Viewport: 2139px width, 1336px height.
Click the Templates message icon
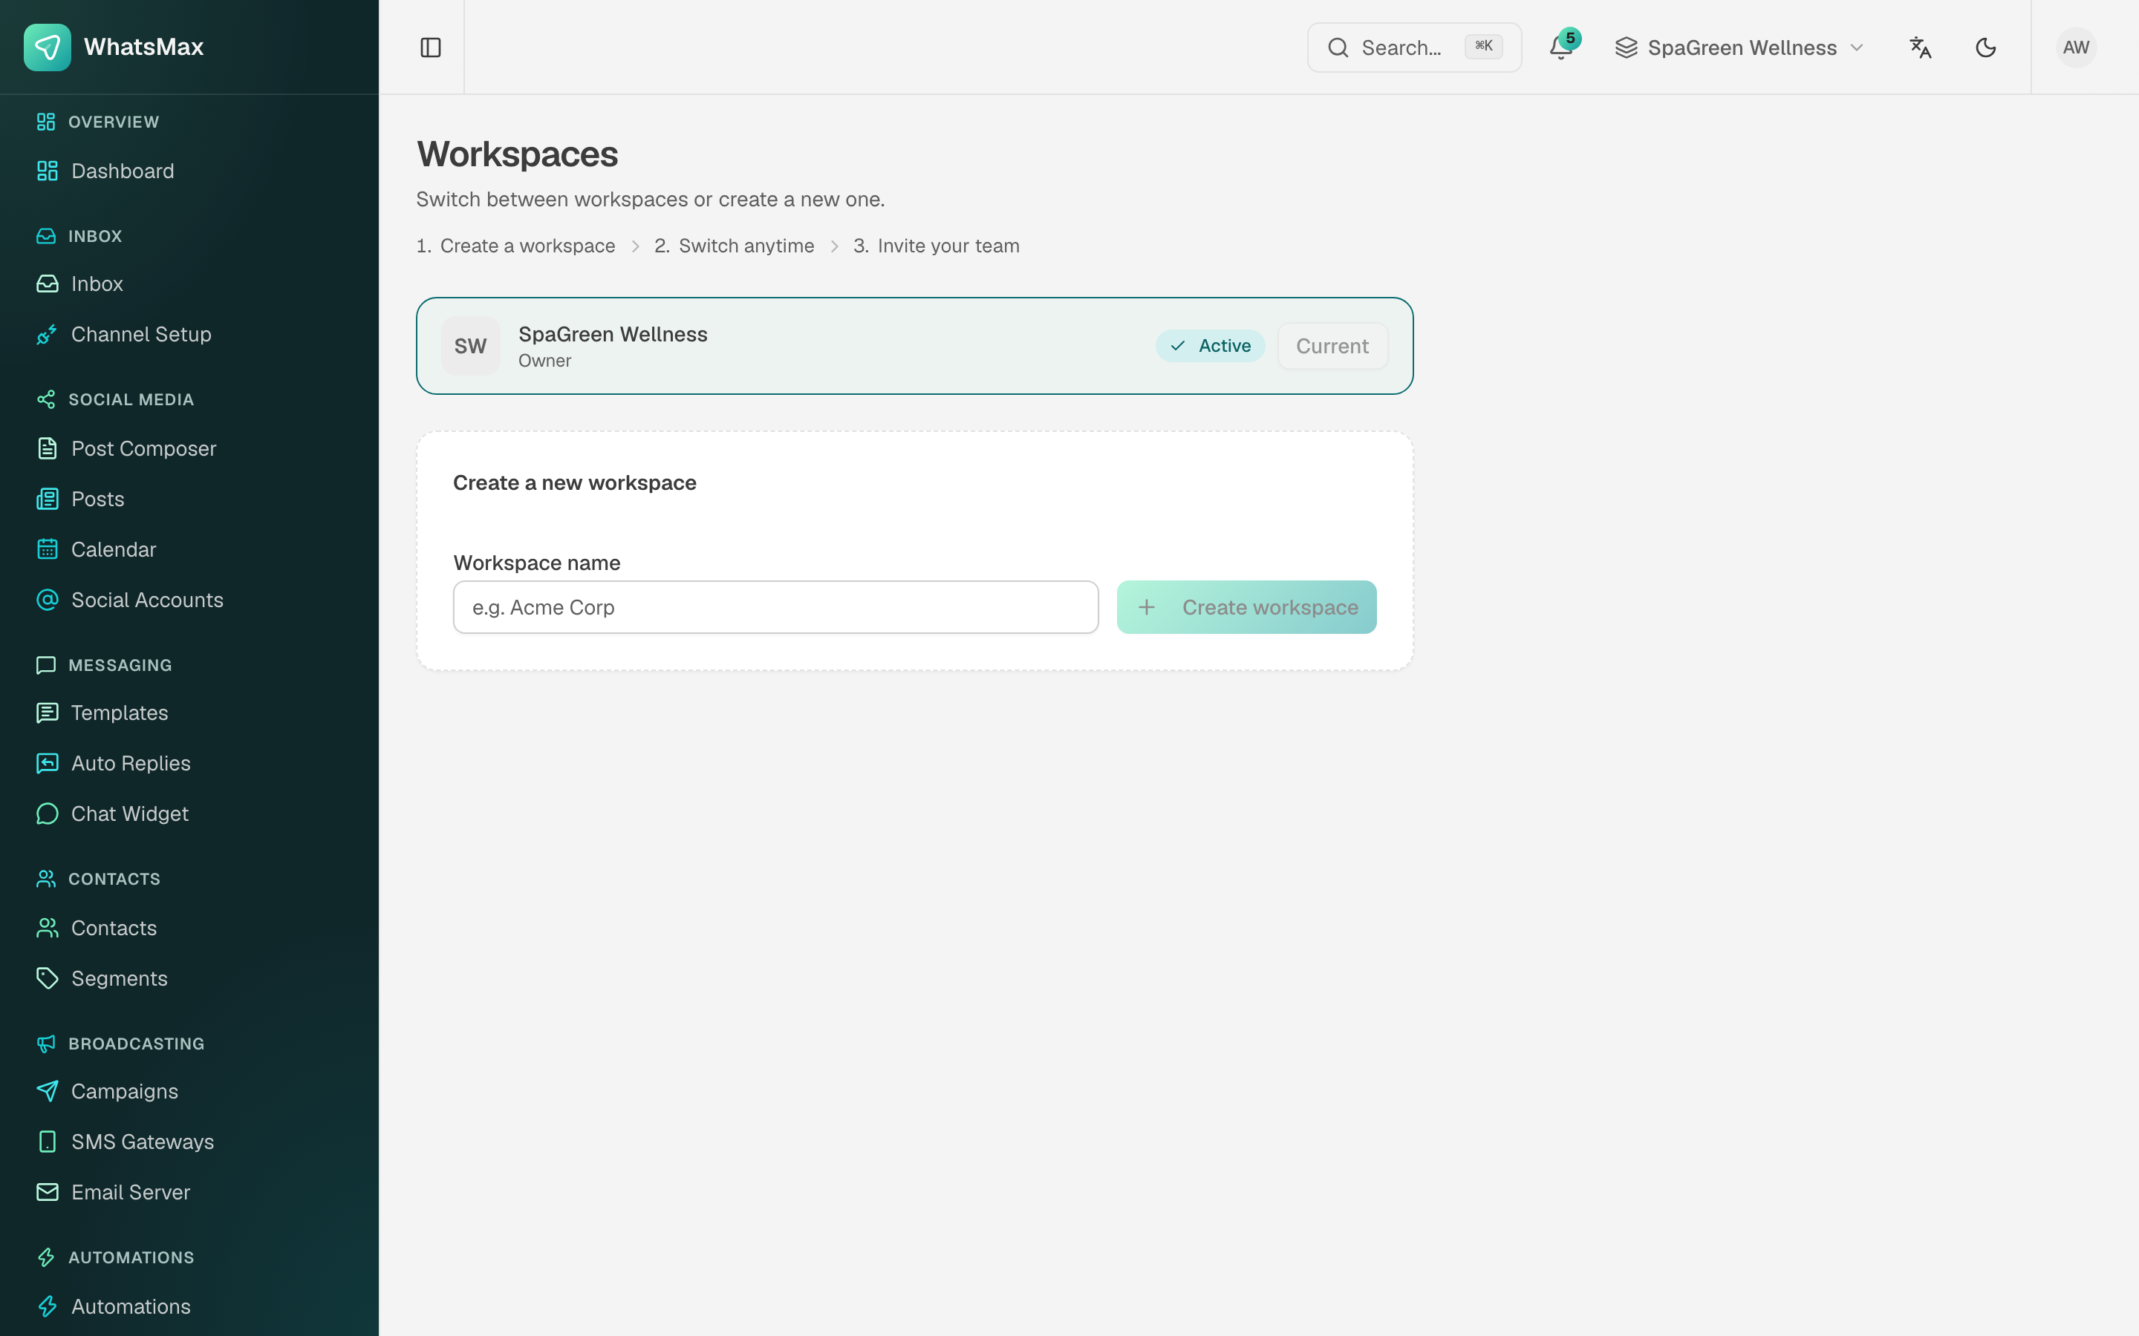pos(47,713)
